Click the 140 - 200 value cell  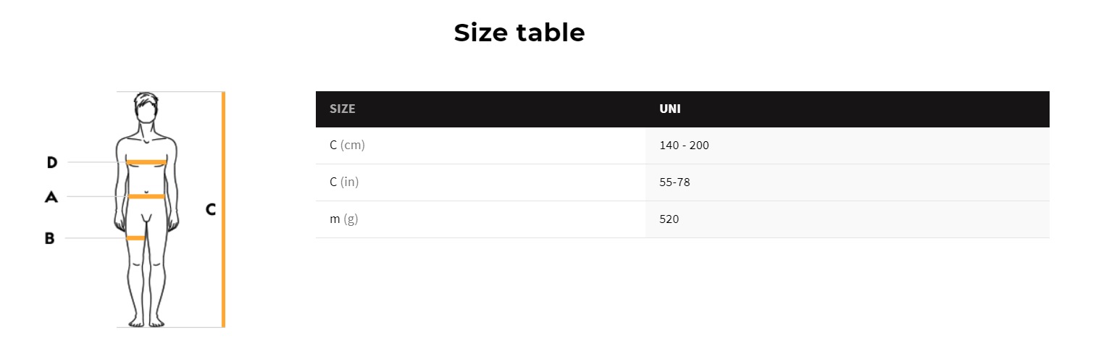point(684,146)
